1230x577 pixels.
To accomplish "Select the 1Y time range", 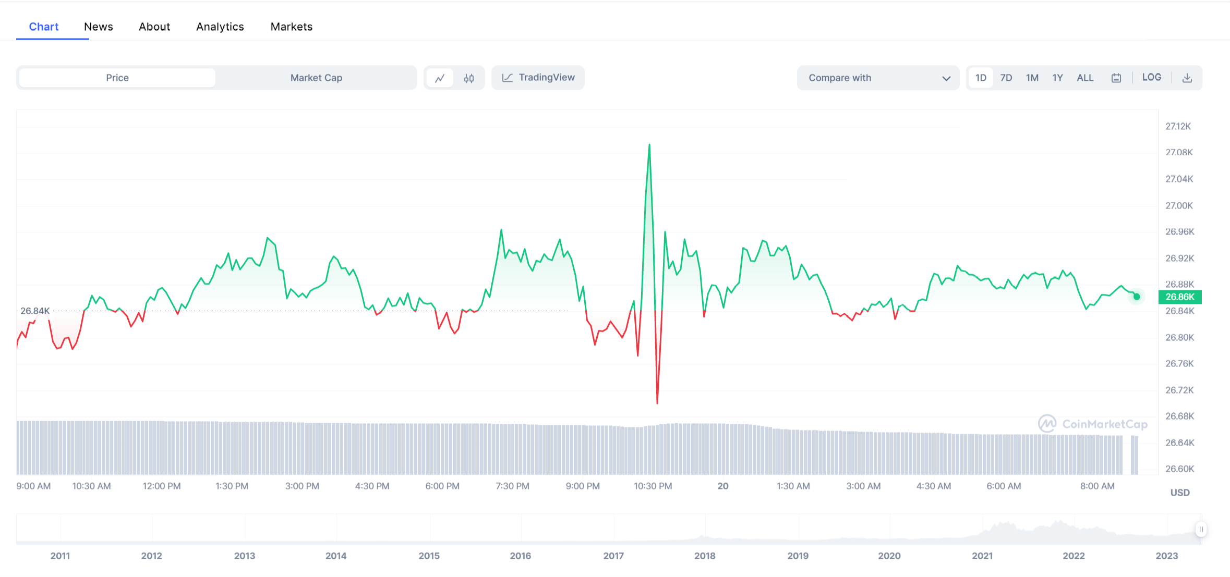I will [x=1057, y=78].
